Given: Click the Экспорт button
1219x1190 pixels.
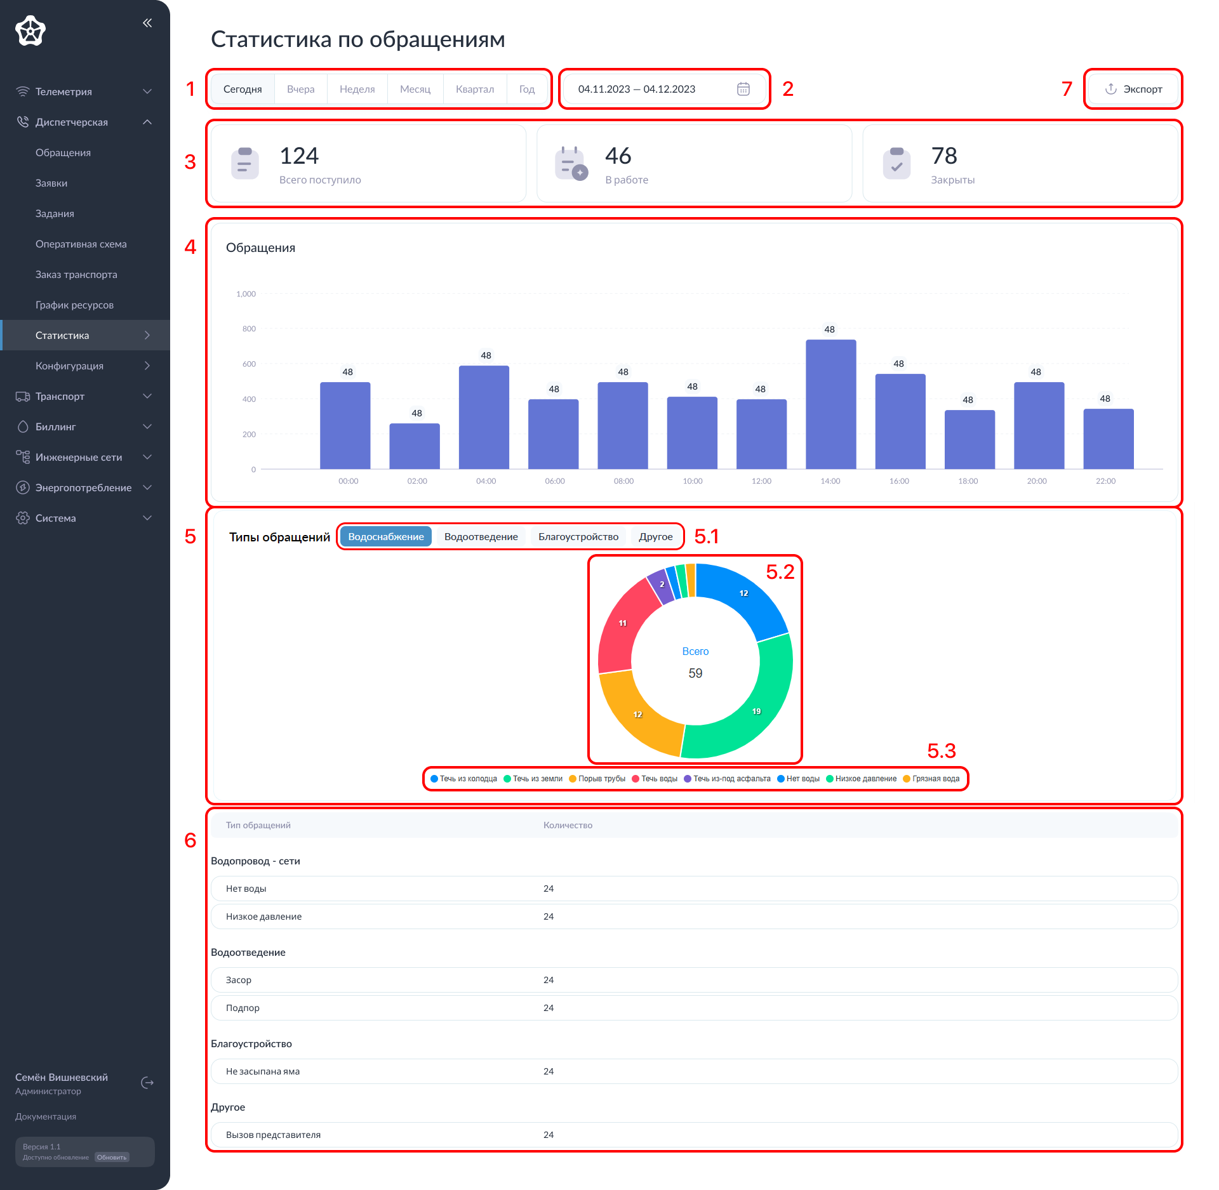Looking at the screenshot, I should (x=1133, y=89).
